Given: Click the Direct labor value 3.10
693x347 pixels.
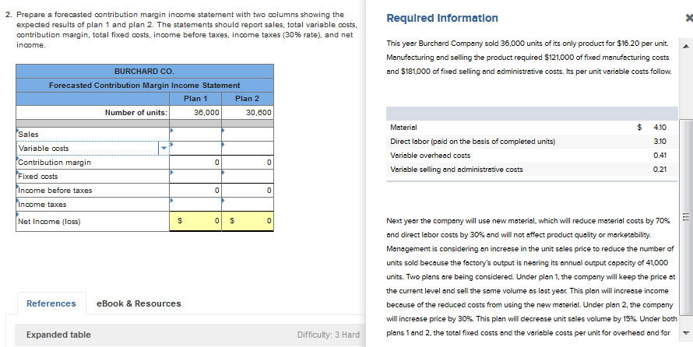Looking at the screenshot, I should [660, 142].
